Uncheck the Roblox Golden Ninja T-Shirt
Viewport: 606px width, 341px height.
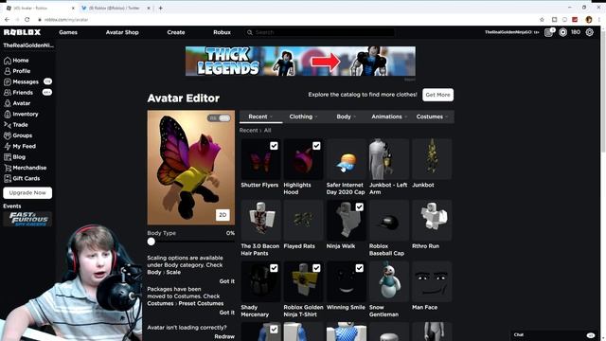(x=316, y=268)
